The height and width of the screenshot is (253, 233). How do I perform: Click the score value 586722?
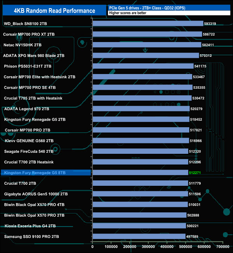point(209,34)
